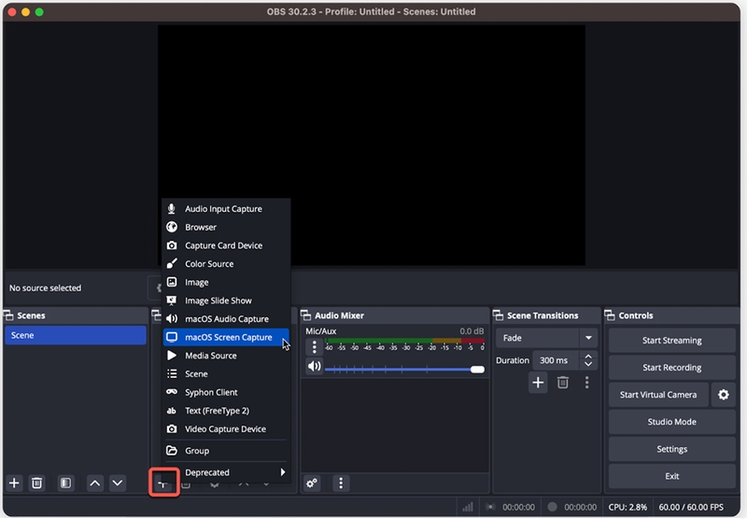Image resolution: width=747 pixels, height=518 pixels.
Task: Select Video Capture Device source
Action: (227, 429)
